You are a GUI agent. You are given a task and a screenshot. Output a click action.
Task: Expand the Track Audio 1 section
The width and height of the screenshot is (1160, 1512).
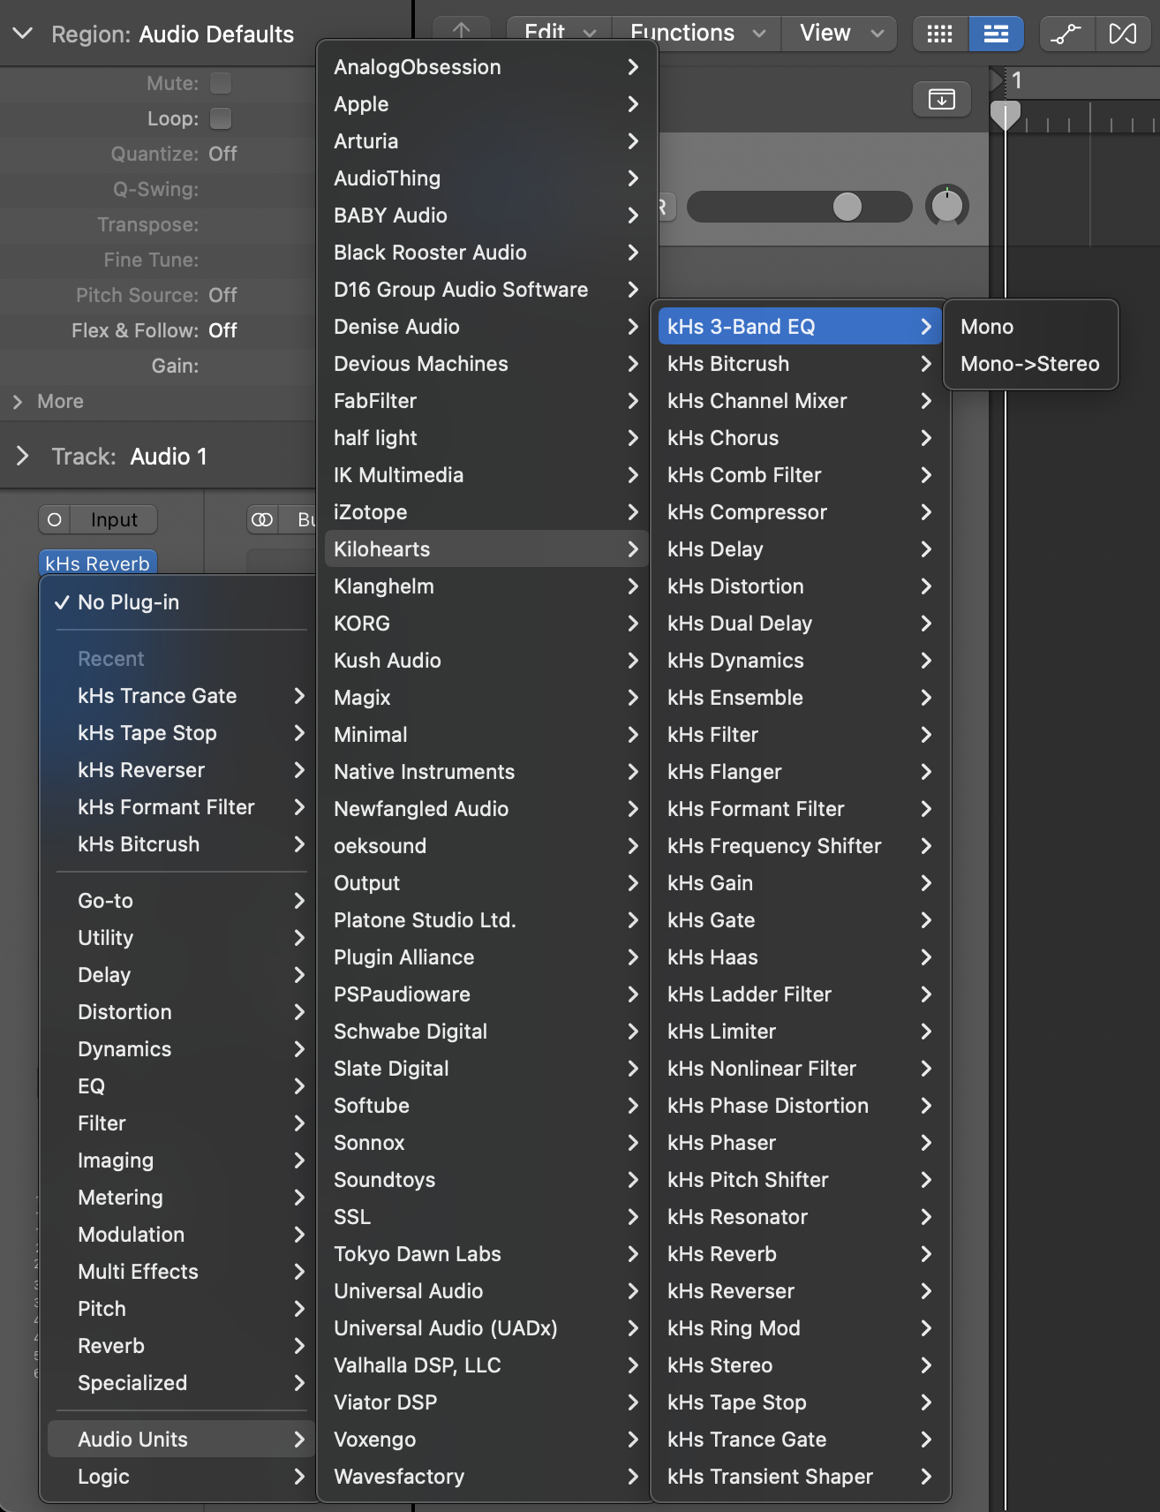[x=23, y=457]
